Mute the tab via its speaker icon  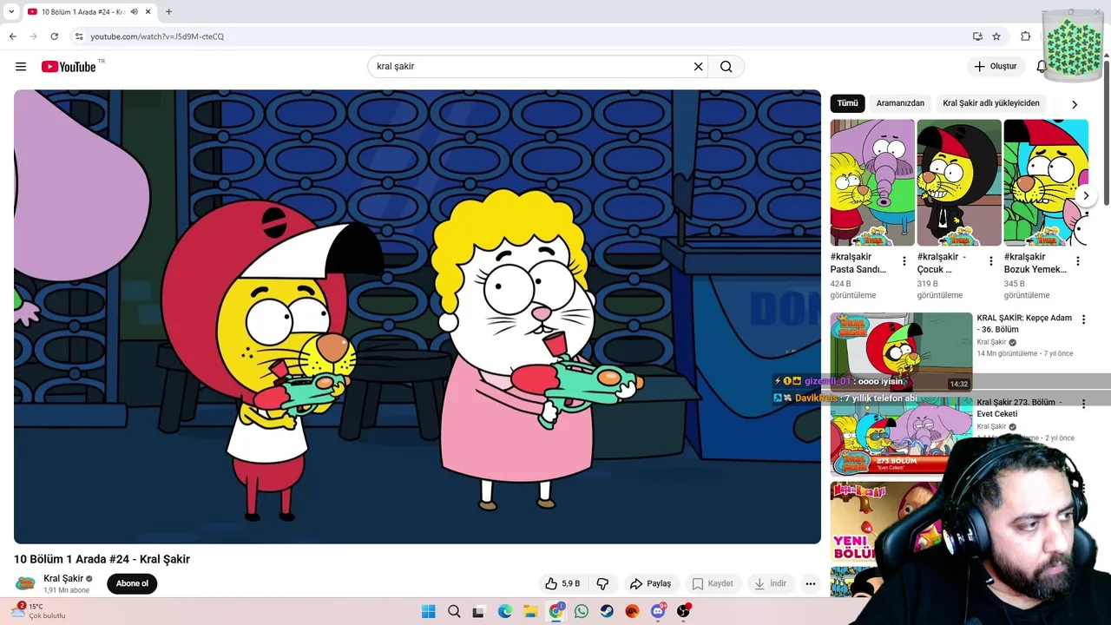[x=135, y=12]
